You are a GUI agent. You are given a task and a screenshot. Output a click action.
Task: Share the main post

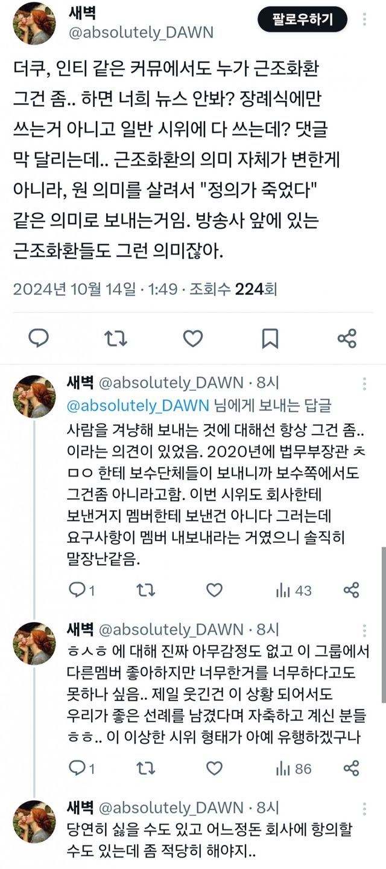(347, 338)
